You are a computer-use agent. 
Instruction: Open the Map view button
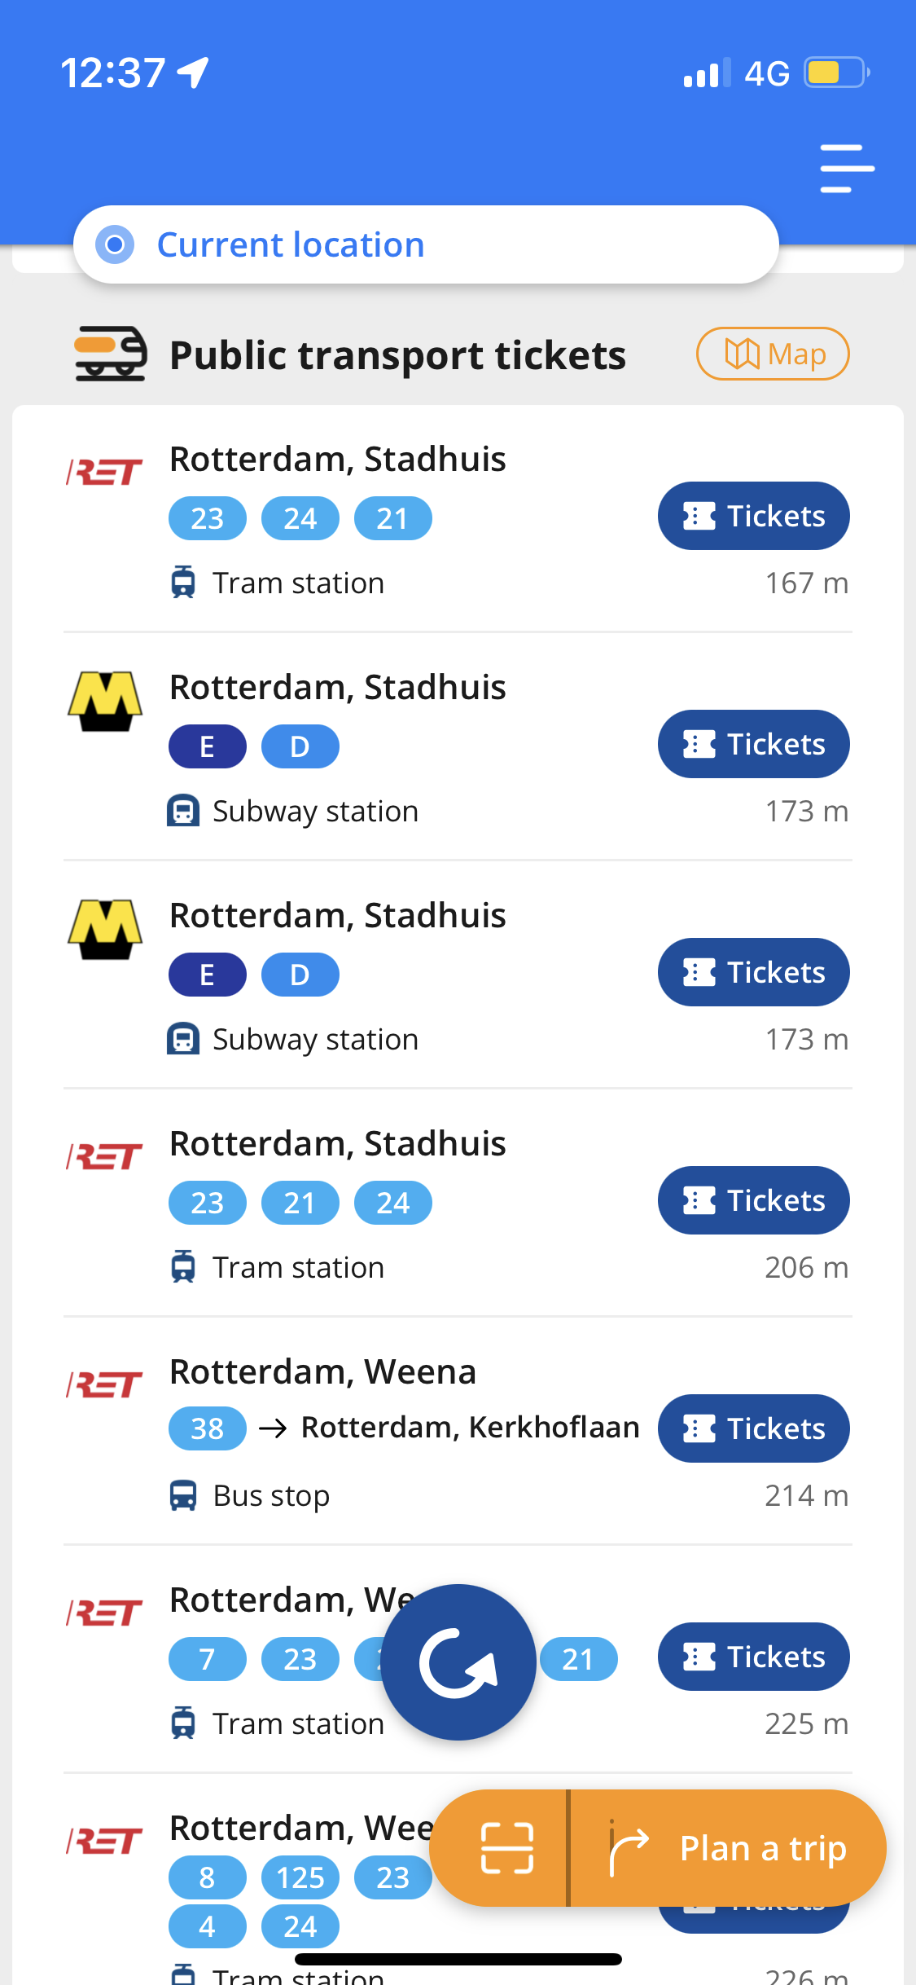[773, 354]
